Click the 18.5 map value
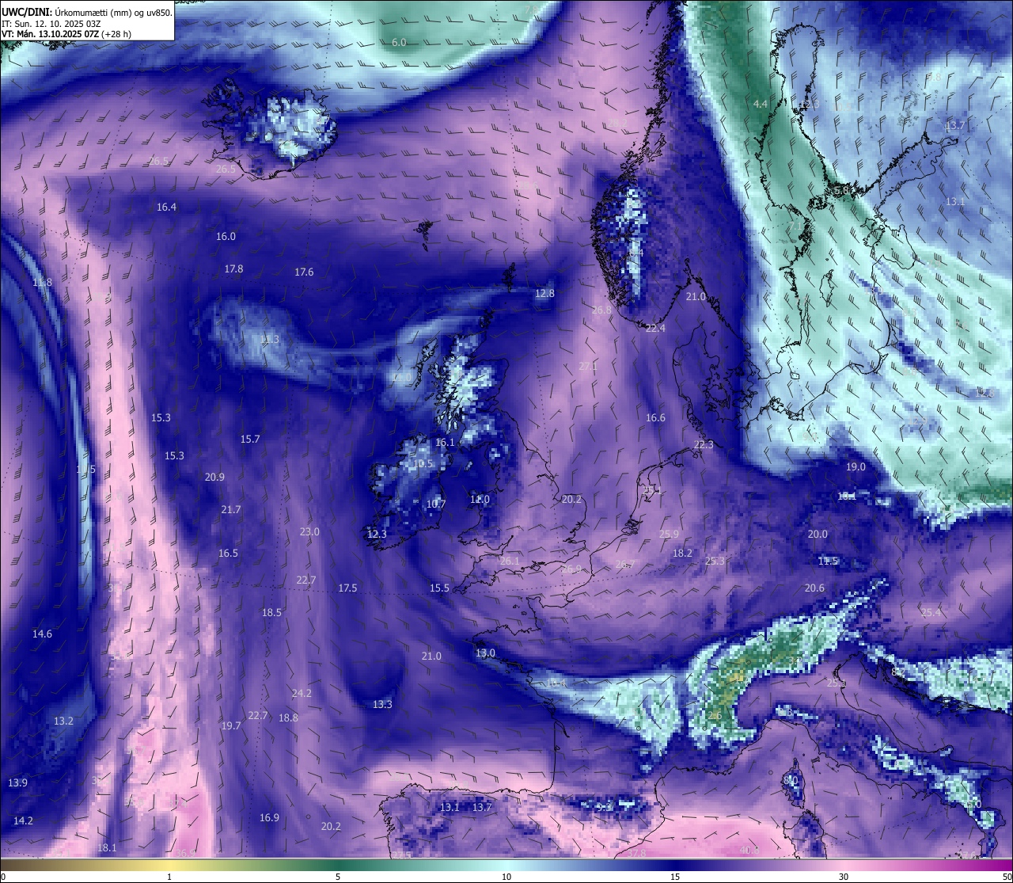This screenshot has width=1013, height=883. [271, 612]
